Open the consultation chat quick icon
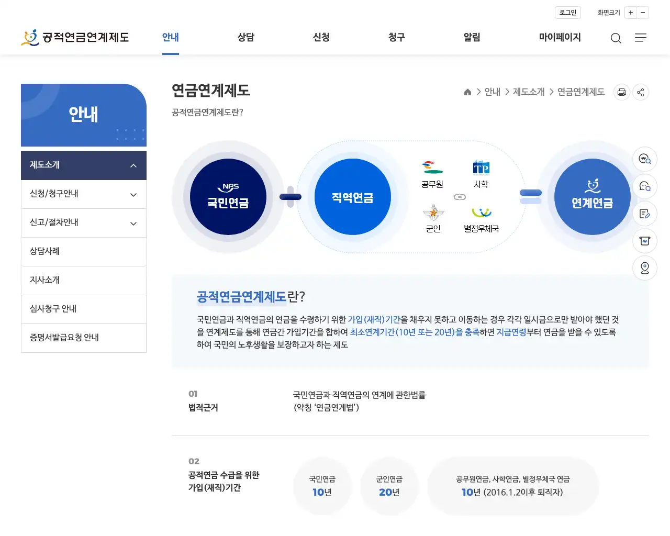This screenshot has width=670, height=536. [x=645, y=186]
